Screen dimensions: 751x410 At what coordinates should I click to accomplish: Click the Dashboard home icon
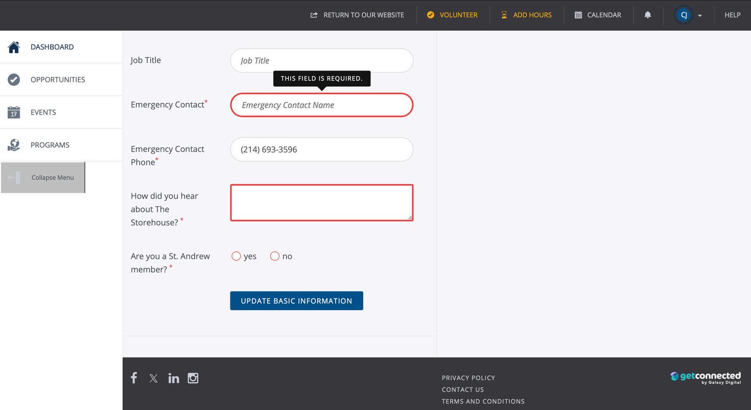[14, 47]
